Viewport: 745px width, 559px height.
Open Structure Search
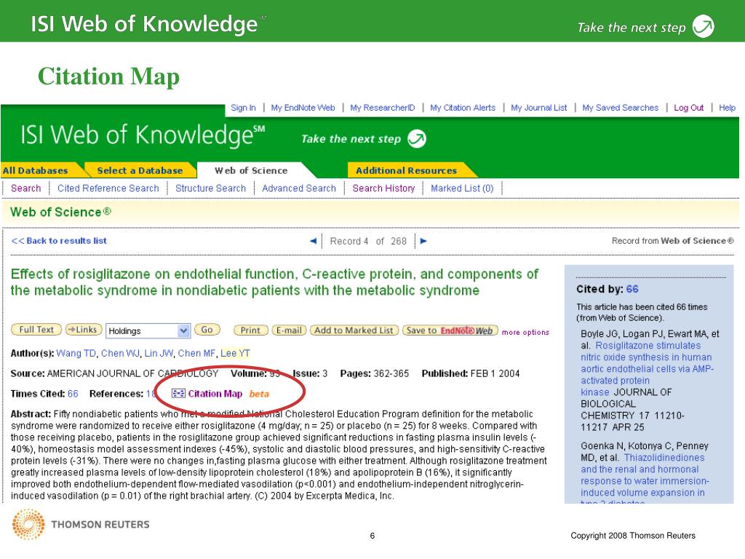(x=210, y=189)
